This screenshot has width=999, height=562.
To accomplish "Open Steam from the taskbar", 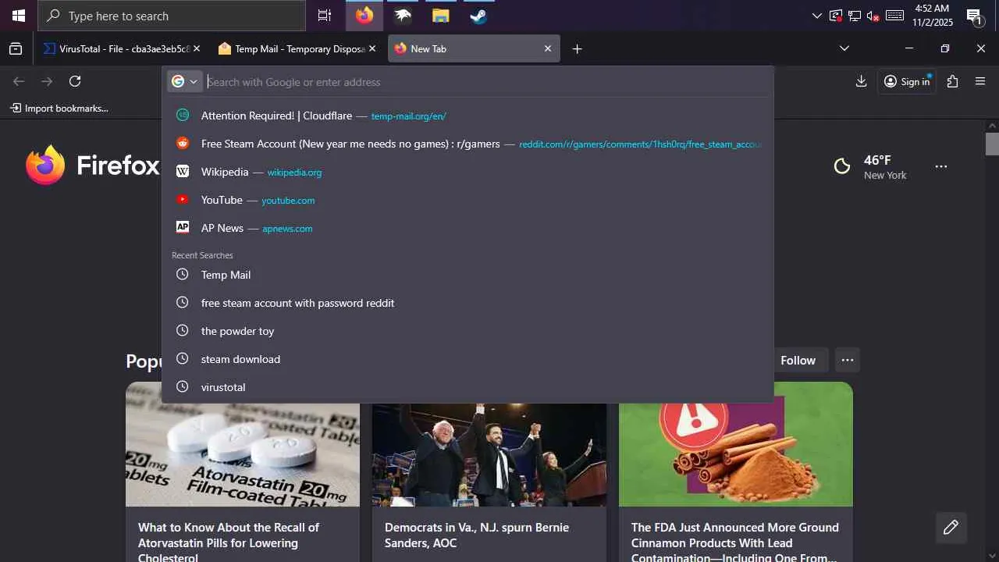I will (x=478, y=16).
